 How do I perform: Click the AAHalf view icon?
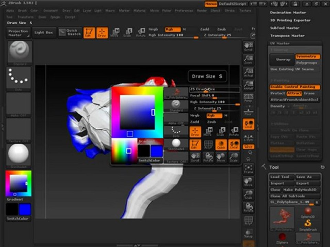(248, 86)
